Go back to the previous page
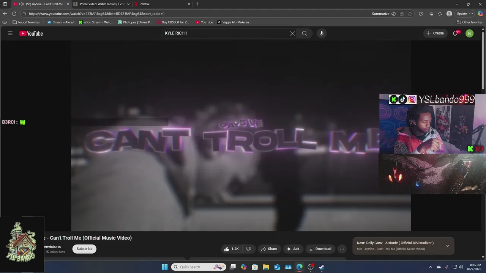 tap(5, 14)
